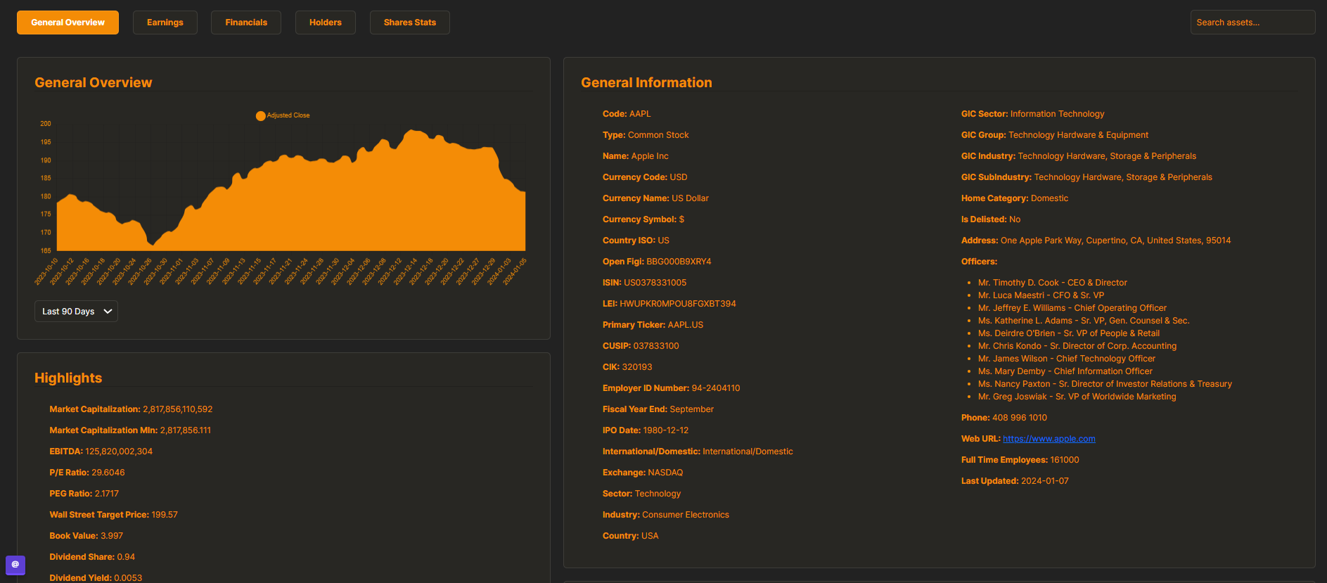Open the apple.com web URL link

point(1049,439)
